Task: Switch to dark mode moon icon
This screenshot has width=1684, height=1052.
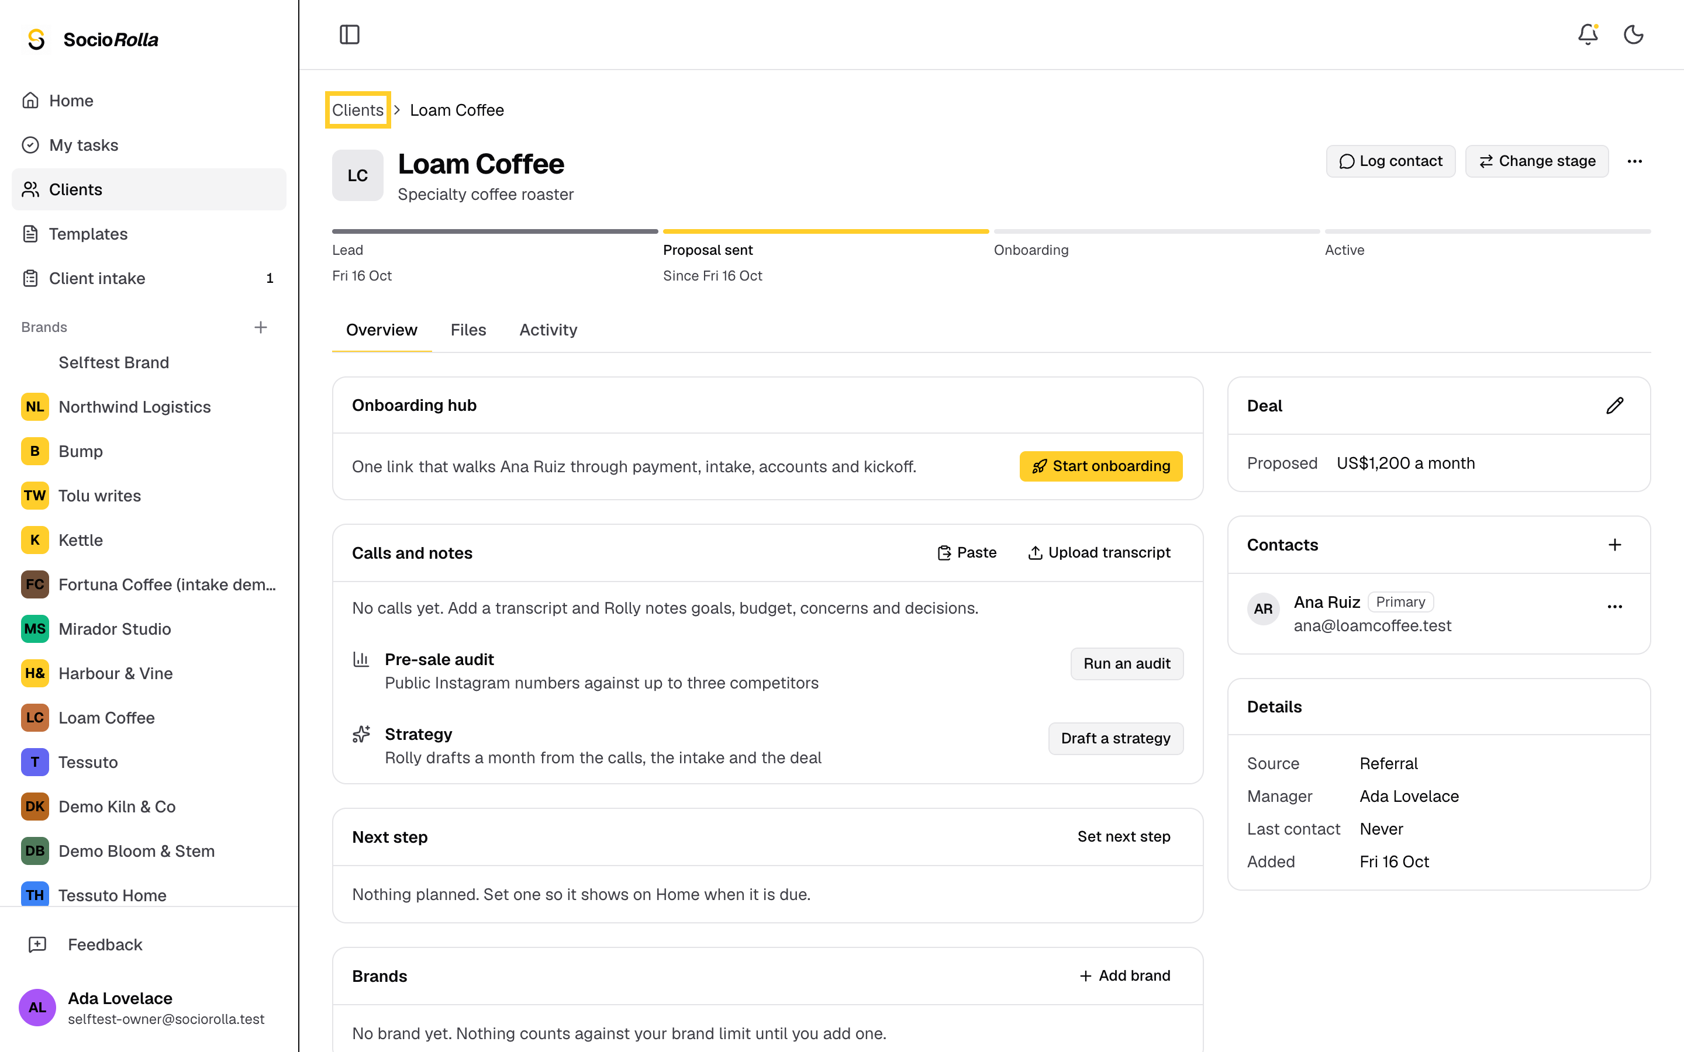Action: [1633, 34]
